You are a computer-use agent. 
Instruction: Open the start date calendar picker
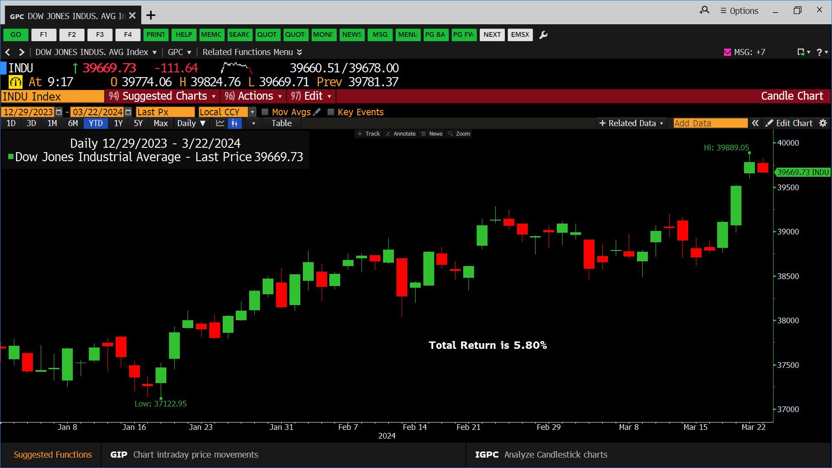[x=59, y=112]
